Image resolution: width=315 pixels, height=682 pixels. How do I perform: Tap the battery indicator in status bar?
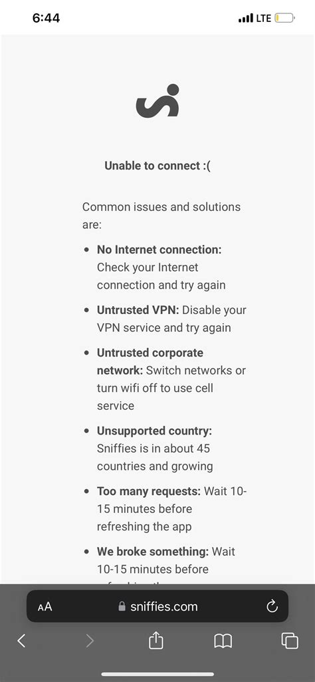coord(285,18)
